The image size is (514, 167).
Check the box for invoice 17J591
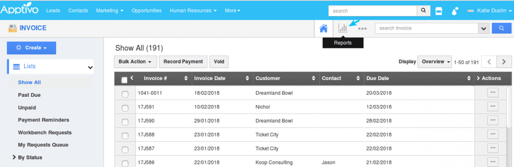coord(125,108)
